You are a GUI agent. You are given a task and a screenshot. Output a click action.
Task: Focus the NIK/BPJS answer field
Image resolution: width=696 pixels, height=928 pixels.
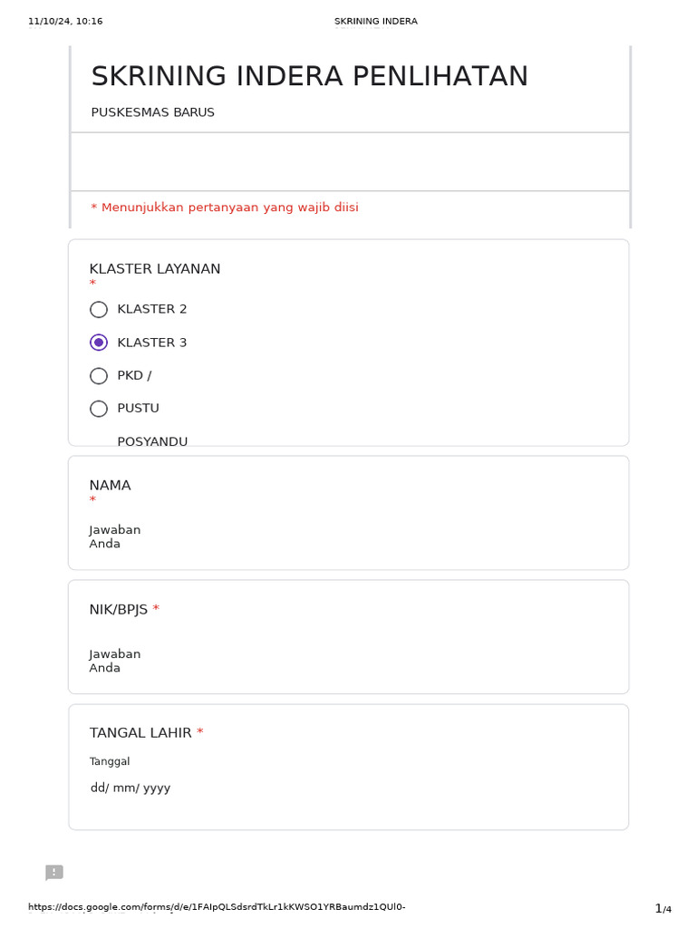115,662
